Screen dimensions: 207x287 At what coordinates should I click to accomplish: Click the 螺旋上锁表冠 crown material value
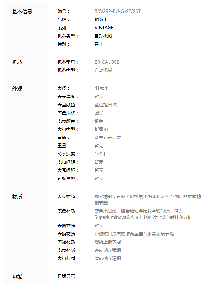[108, 242]
